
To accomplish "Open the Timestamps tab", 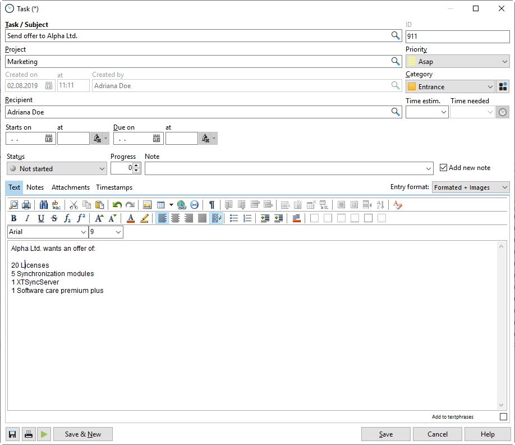I will pos(114,187).
